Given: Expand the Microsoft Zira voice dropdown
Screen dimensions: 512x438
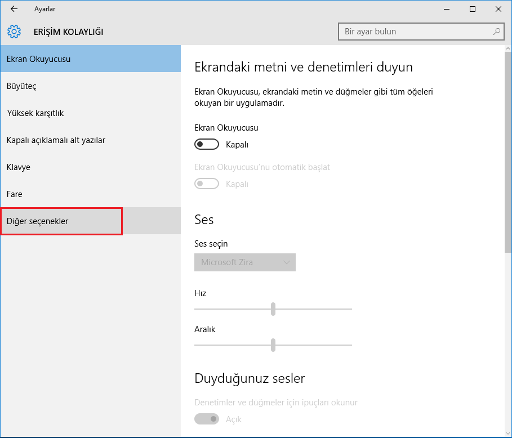Looking at the screenshot, I should [x=244, y=262].
